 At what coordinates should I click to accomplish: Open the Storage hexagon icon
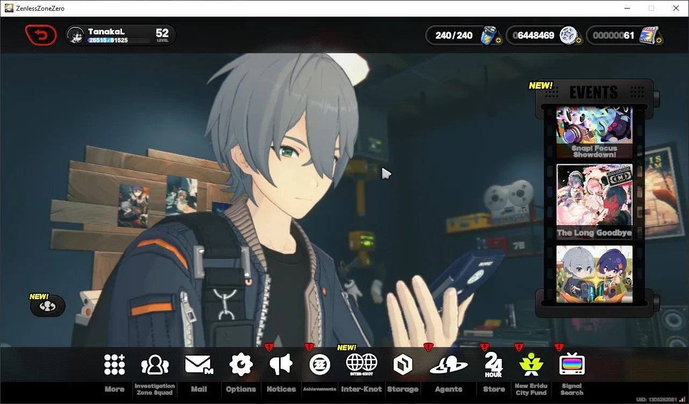tap(403, 365)
